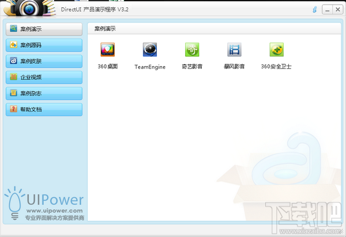Click the 360安全卫士 label text
Viewport: 346px width, 237px height.
276,67
